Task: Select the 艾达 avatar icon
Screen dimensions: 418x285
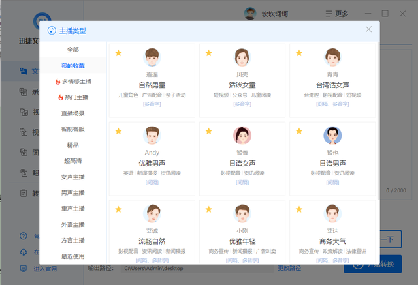Action: coord(332,214)
